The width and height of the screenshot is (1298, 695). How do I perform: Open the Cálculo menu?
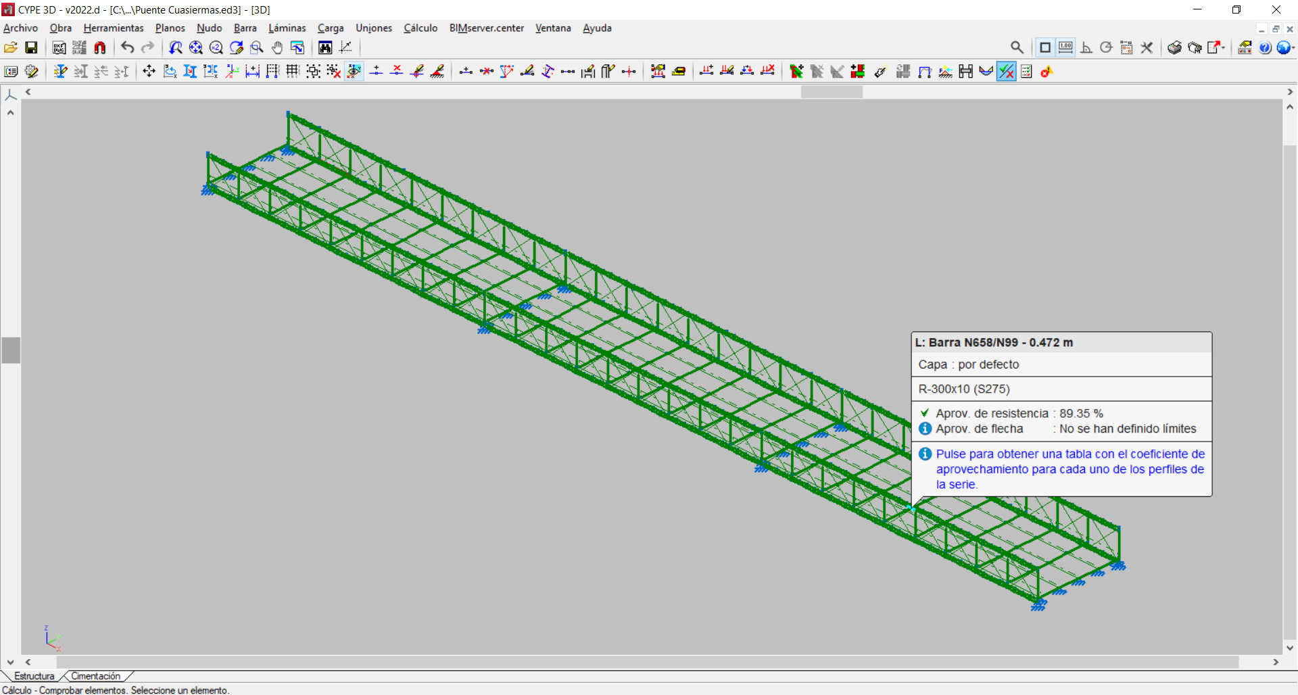420,28
